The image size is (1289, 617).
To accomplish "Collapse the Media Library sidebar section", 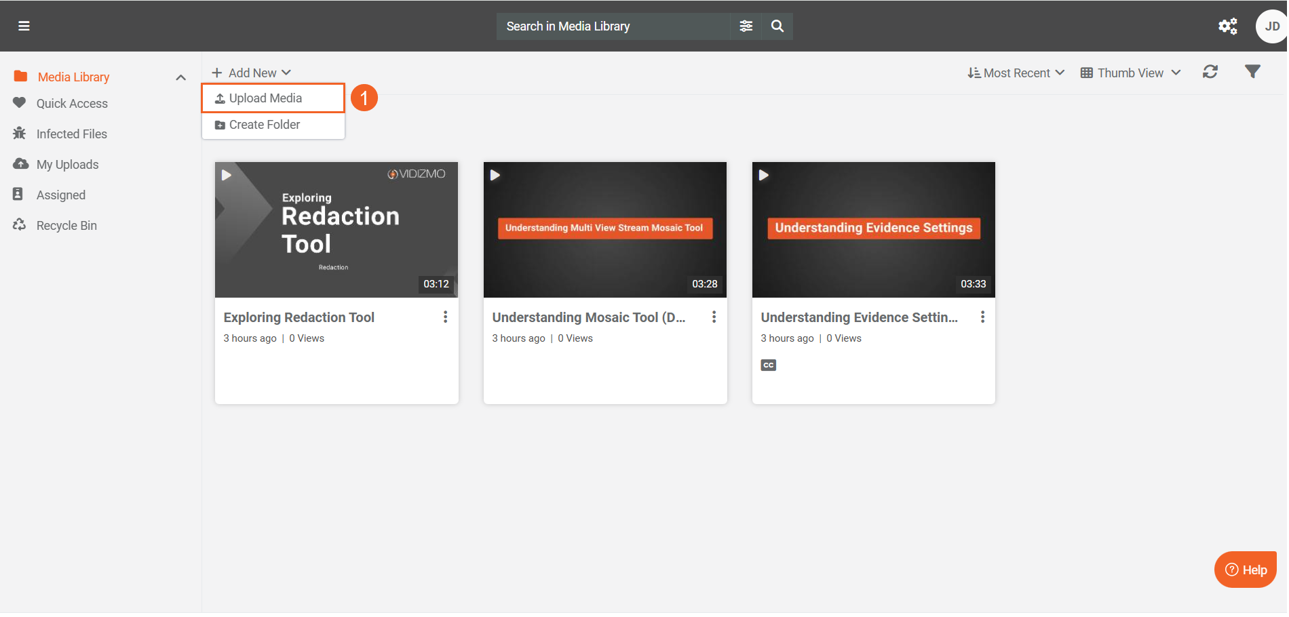I will (180, 77).
